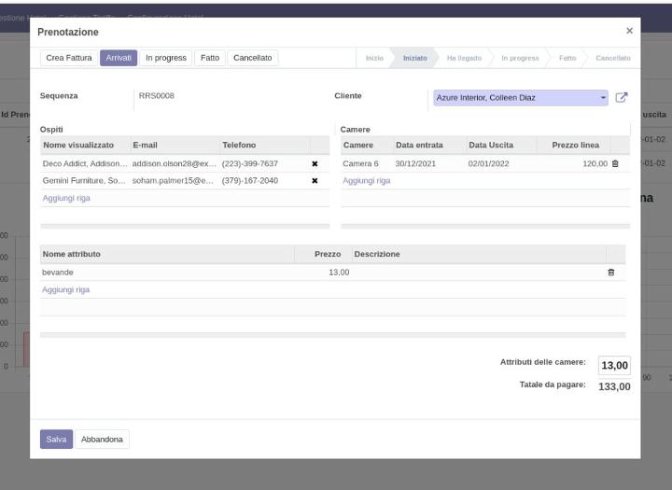Close the Prenotazione dialog
Viewport: 672px width, 490px height.
click(x=629, y=31)
